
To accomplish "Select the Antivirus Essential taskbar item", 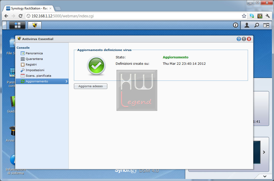I will click(35, 25).
